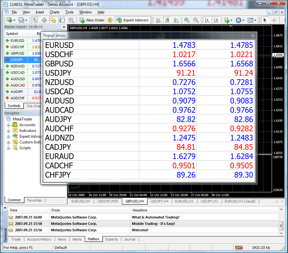This screenshot has width=288, height=253.
Task: Click the New Chart toolbar icon
Action: 9,20
